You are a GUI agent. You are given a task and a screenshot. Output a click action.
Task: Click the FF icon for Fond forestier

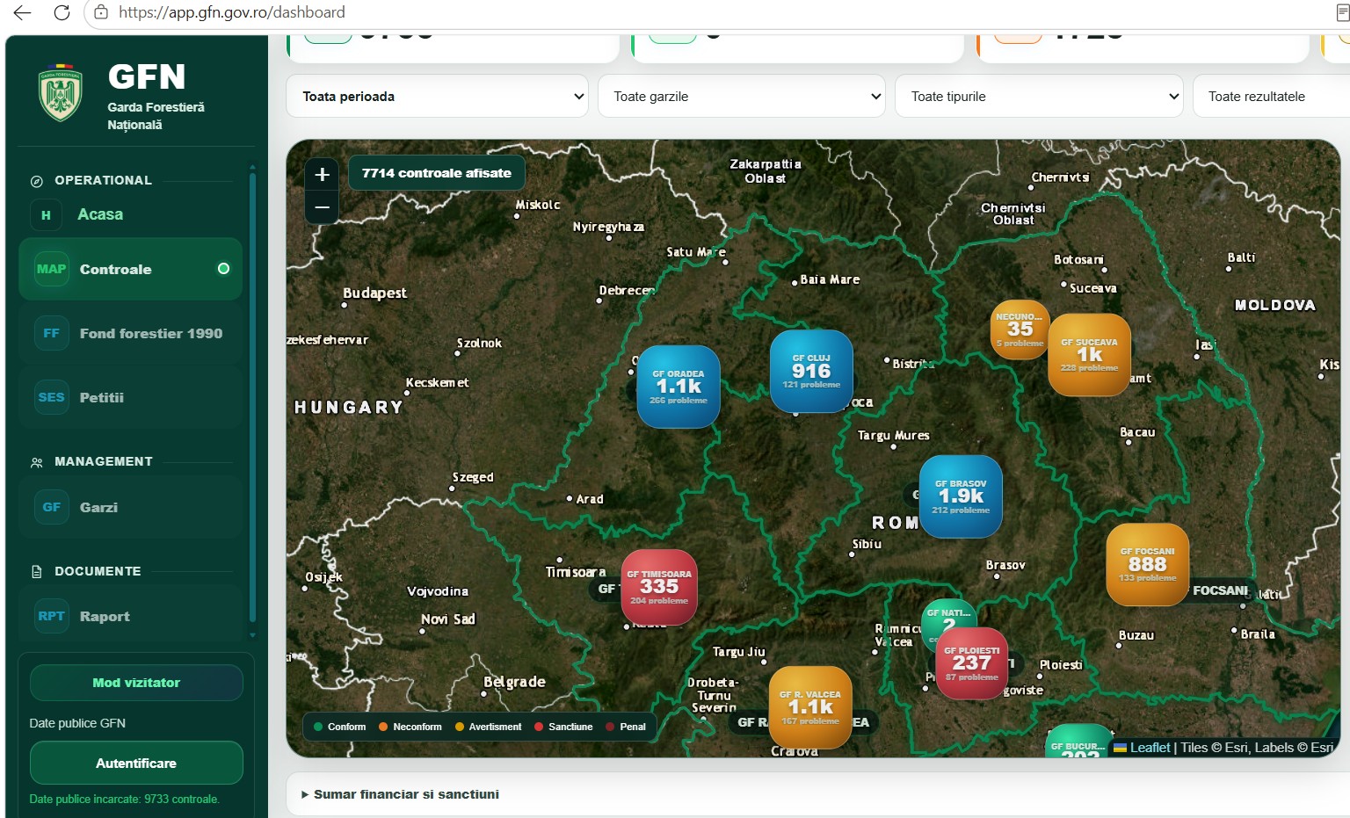click(51, 333)
